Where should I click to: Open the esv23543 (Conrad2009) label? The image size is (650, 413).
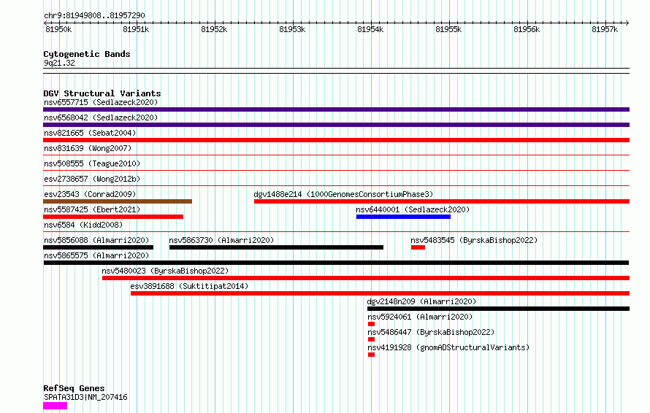tap(90, 194)
